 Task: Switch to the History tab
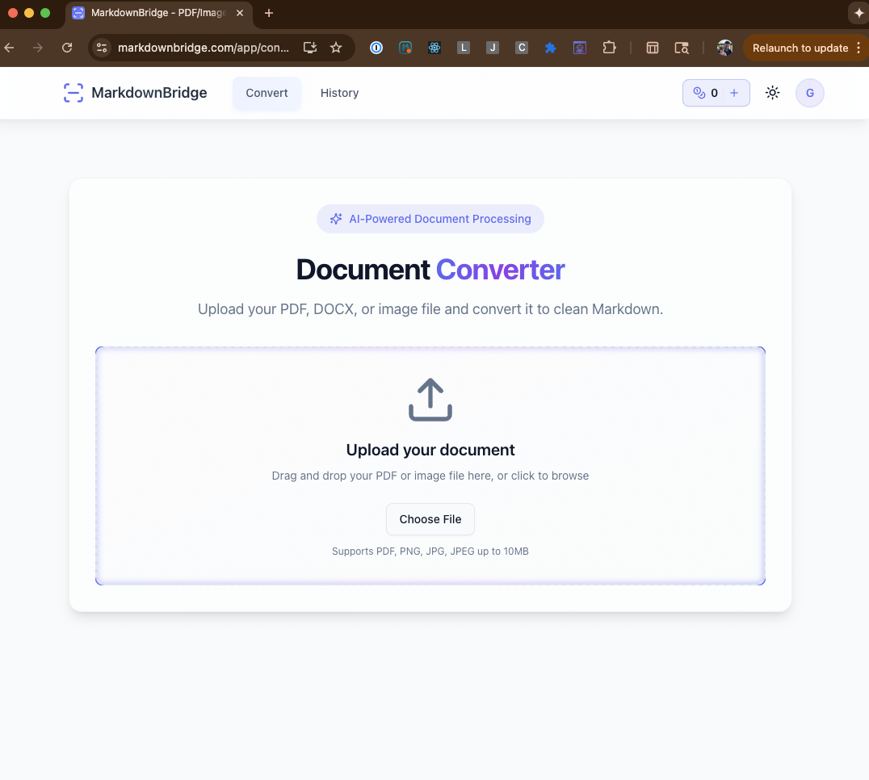point(339,93)
